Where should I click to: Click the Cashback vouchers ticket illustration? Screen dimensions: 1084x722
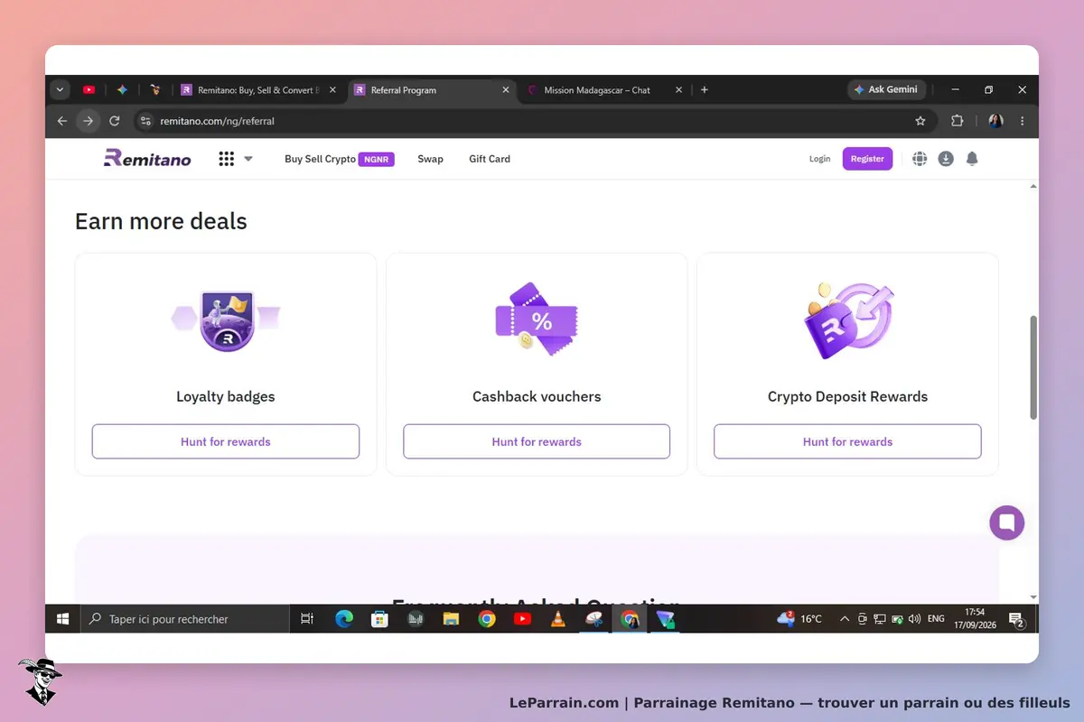[537, 318]
